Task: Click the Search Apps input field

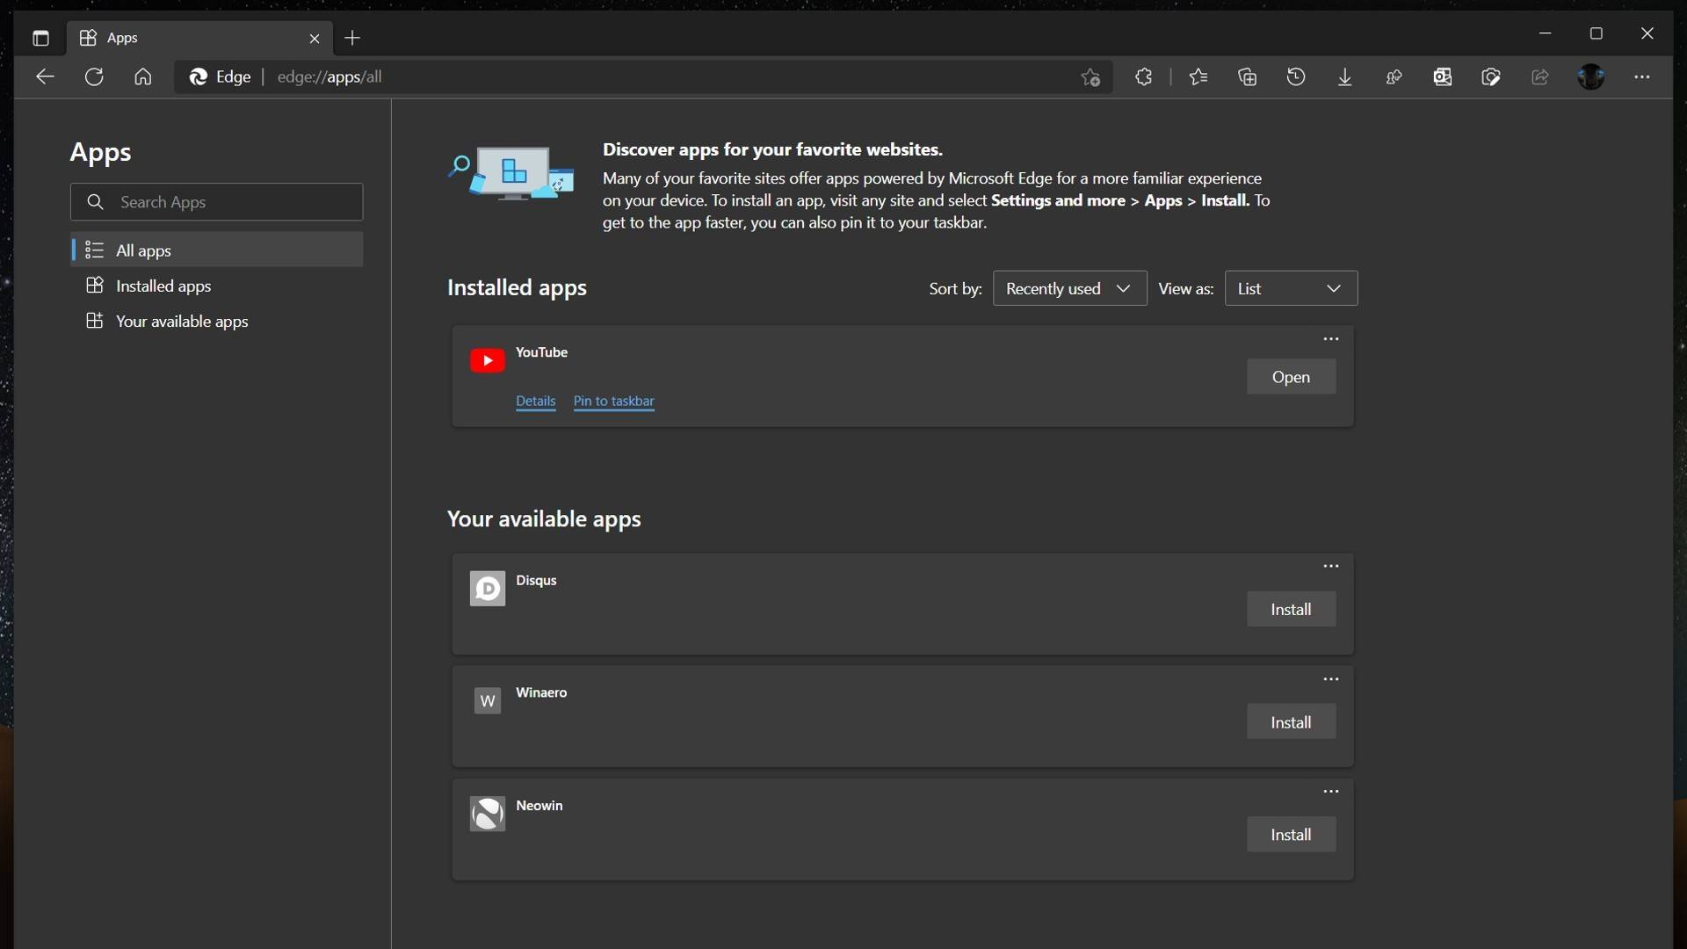Action: pyautogui.click(x=217, y=201)
